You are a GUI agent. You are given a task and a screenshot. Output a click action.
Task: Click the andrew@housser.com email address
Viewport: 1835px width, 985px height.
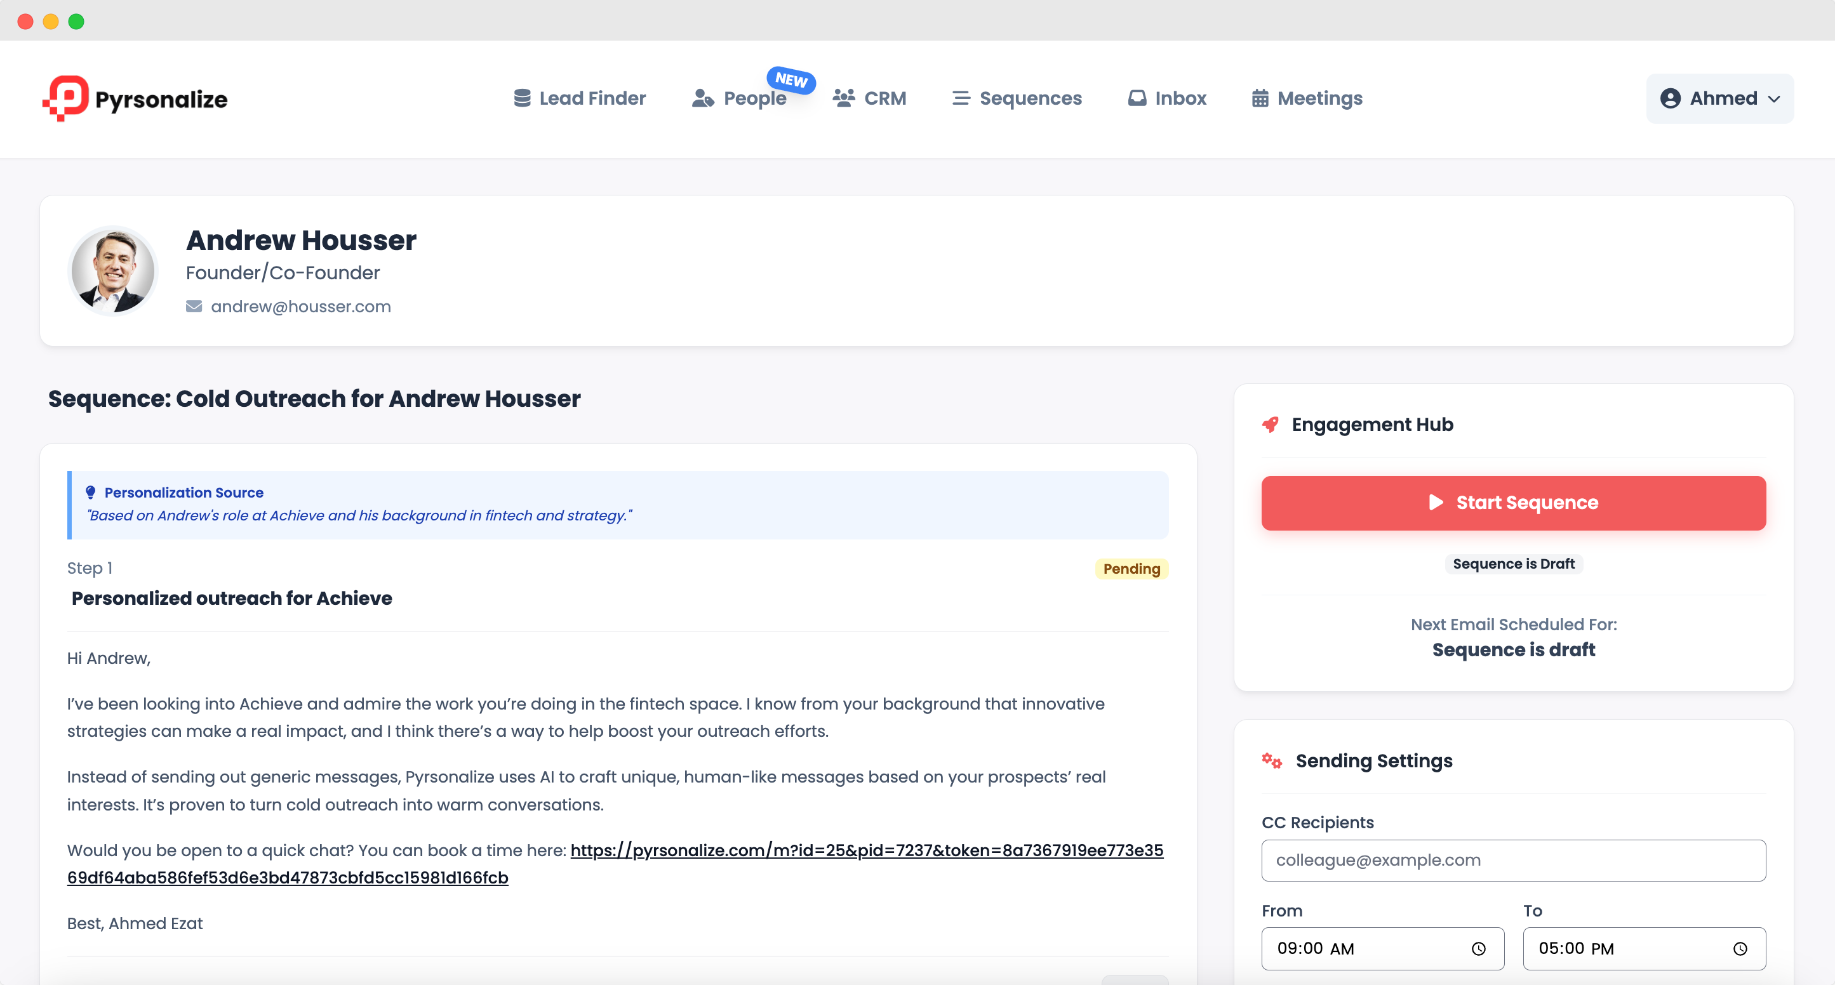click(x=300, y=307)
